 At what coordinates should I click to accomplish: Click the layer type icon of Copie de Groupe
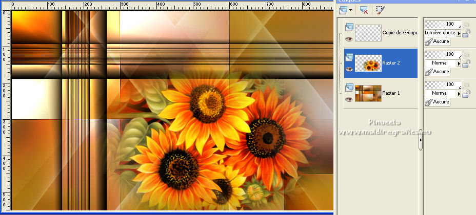349,27
